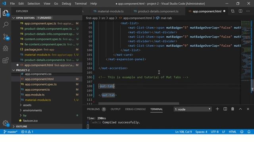Create a new terminal with plus icon
Screen dimensions: 254x142
[x=217, y=109]
